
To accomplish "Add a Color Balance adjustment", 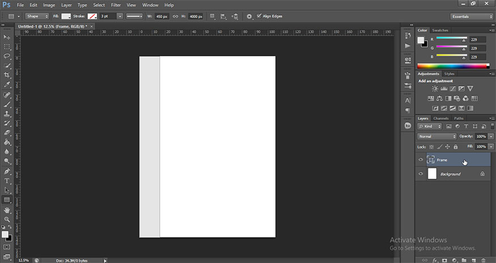I will (x=439, y=98).
